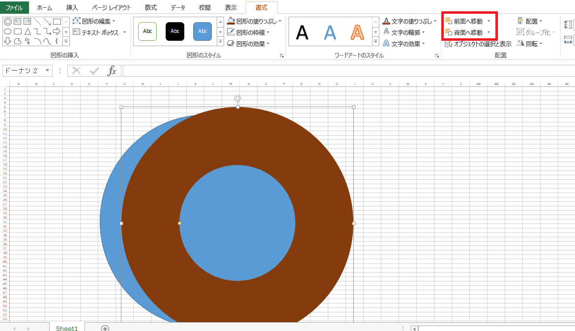Switch to 校閲 tab
The height and width of the screenshot is (331, 575).
pyautogui.click(x=204, y=8)
